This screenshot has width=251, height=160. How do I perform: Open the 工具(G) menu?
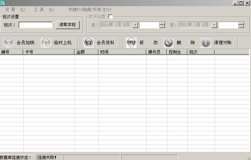pyautogui.click(x=44, y=10)
